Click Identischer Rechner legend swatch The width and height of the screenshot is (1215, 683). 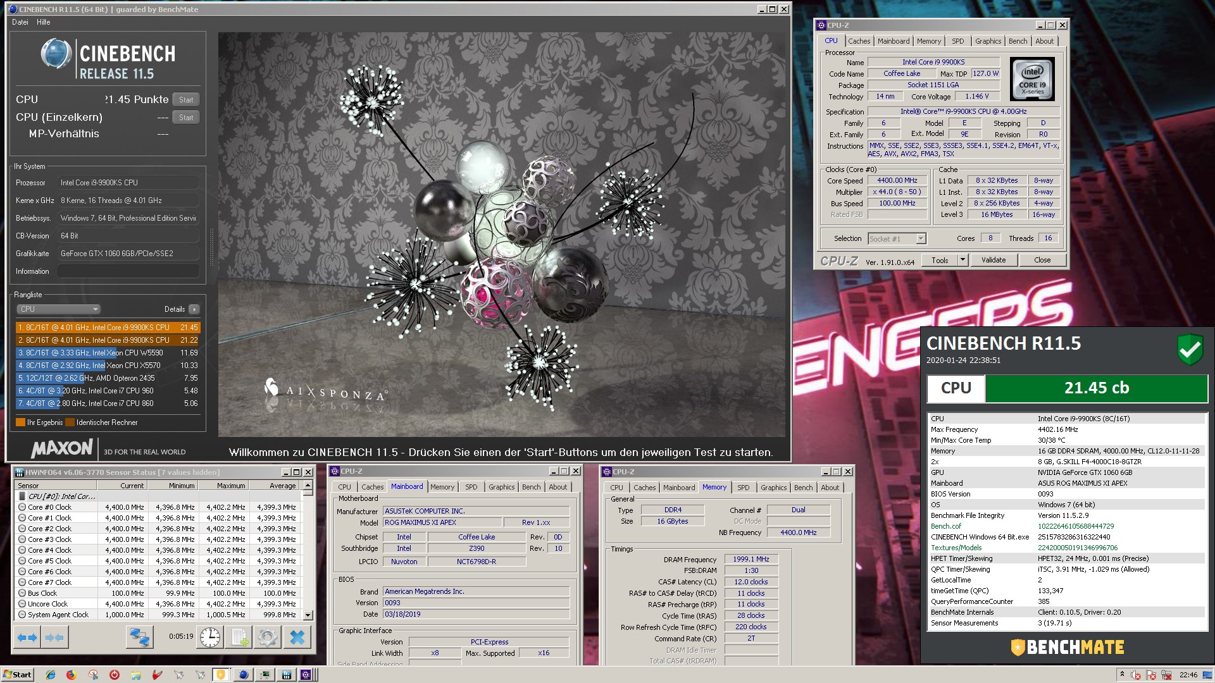tap(70, 422)
